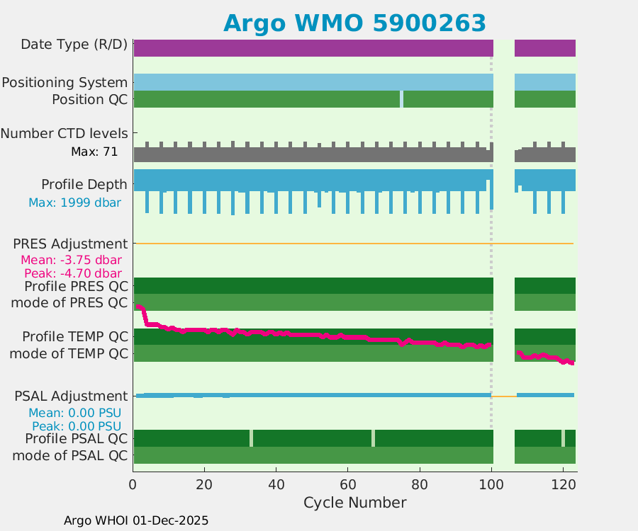
Task: Select the Profile TEMP QC label
Action: tap(75, 336)
